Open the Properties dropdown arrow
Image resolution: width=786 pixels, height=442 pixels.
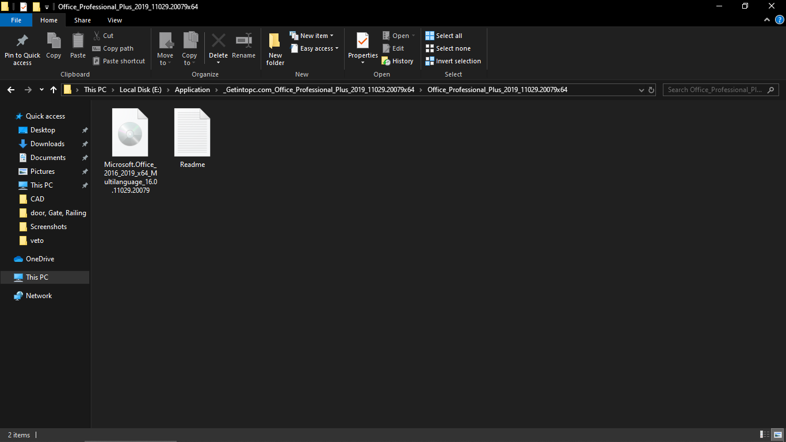(363, 62)
